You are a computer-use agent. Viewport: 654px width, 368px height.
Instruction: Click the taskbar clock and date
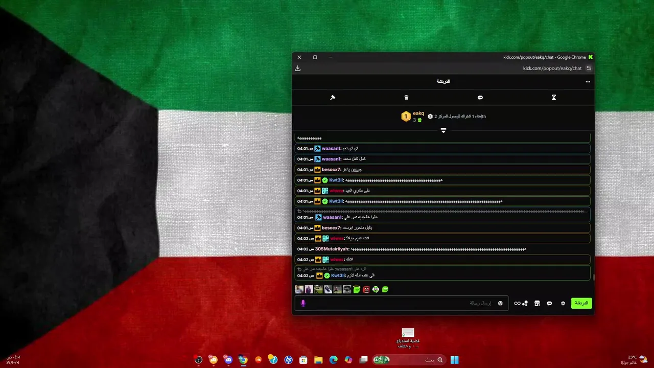[x=13, y=360]
